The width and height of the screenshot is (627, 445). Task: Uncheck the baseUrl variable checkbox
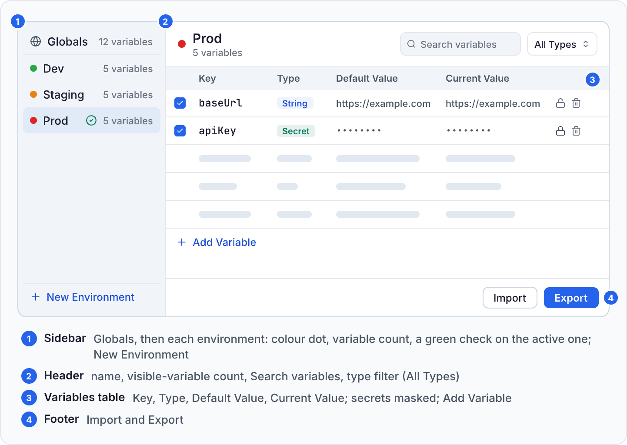point(180,103)
